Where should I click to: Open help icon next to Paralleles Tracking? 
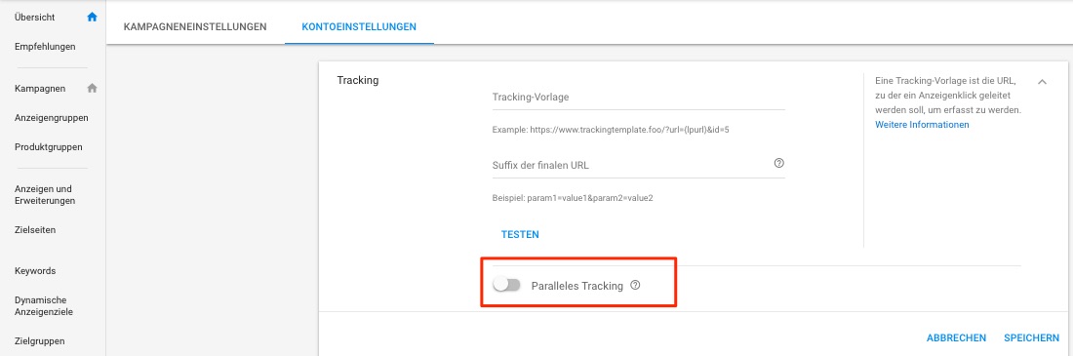(x=635, y=286)
